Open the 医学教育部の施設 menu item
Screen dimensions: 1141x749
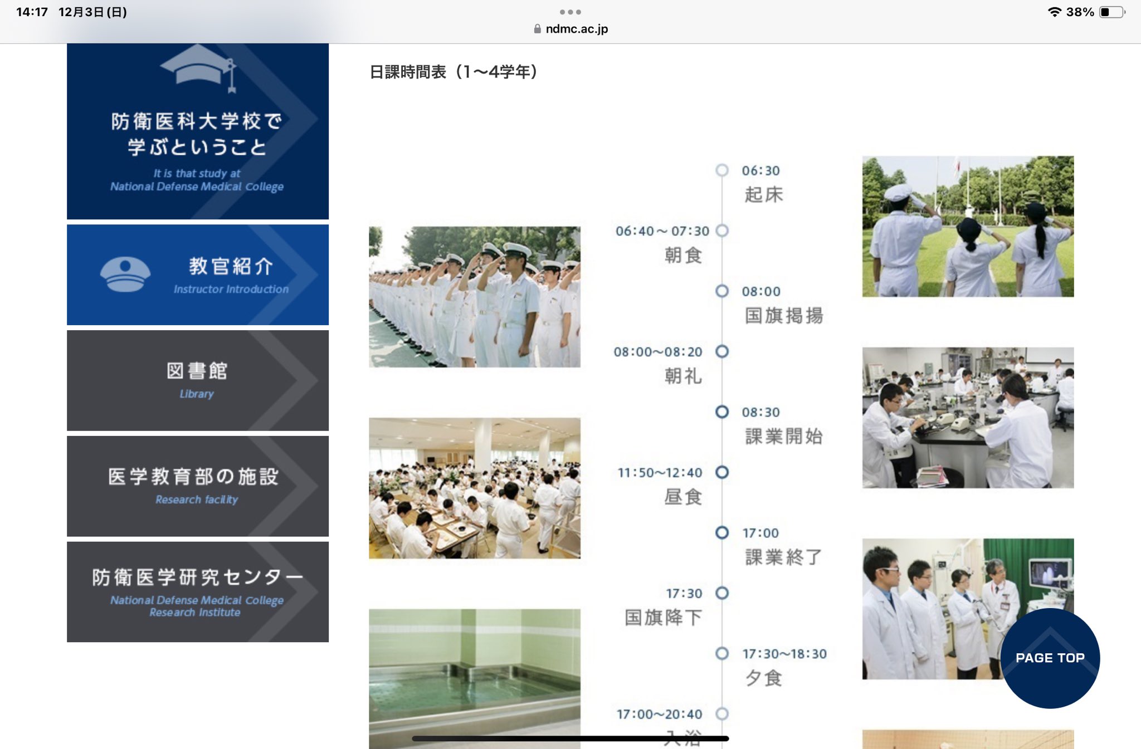pyautogui.click(x=197, y=486)
